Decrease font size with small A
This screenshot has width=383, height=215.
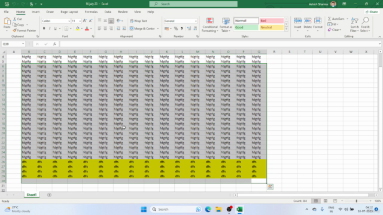[90, 21]
